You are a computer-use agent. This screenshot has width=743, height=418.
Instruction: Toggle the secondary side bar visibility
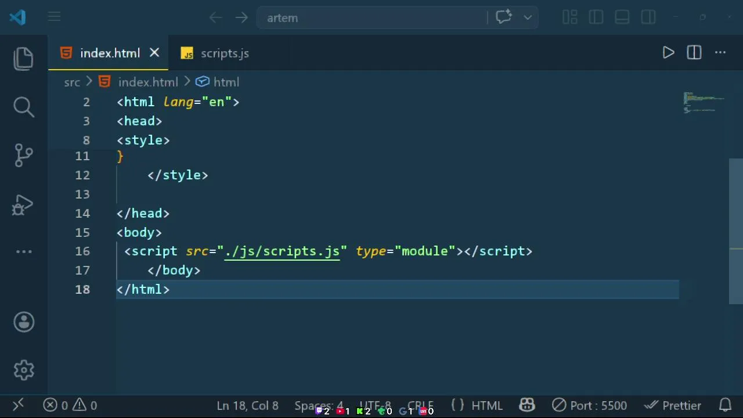click(648, 17)
